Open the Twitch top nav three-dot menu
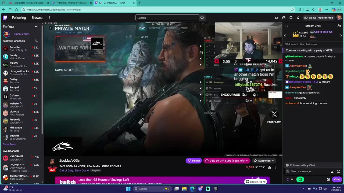 49,18
